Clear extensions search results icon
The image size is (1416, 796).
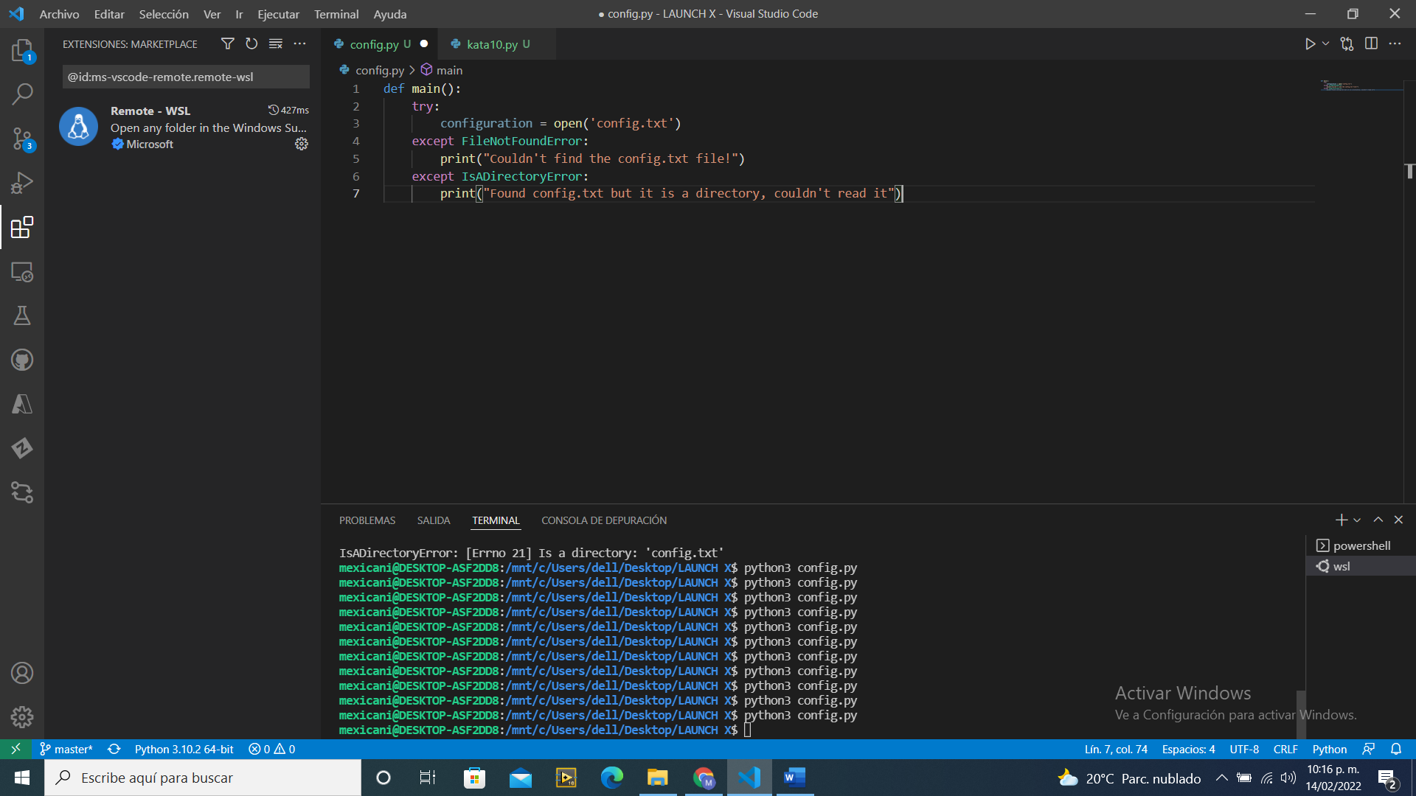point(276,44)
